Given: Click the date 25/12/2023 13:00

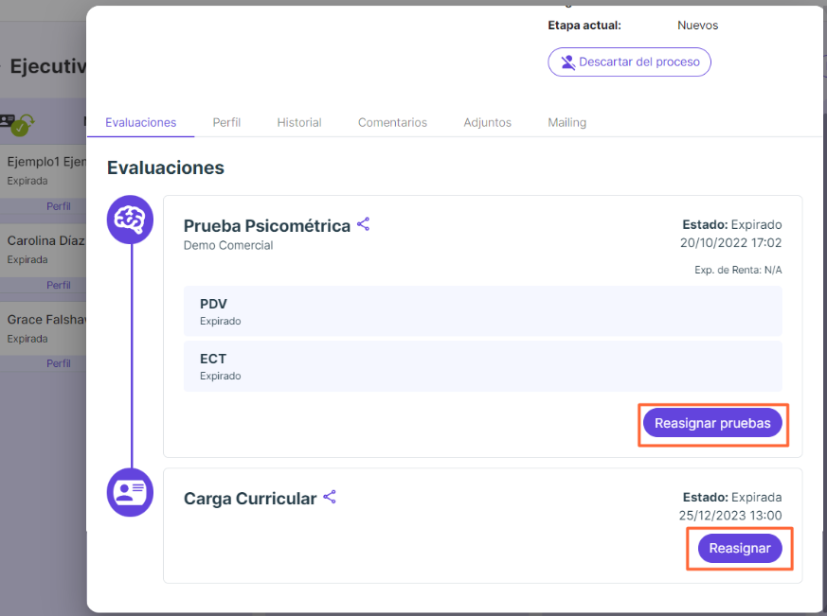Looking at the screenshot, I should 730,516.
